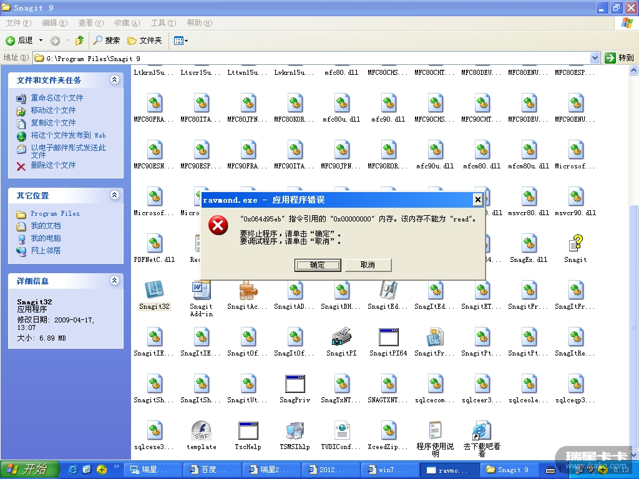Select the SnagEx.dll file icon
This screenshot has width=639, height=479.
tap(529, 243)
